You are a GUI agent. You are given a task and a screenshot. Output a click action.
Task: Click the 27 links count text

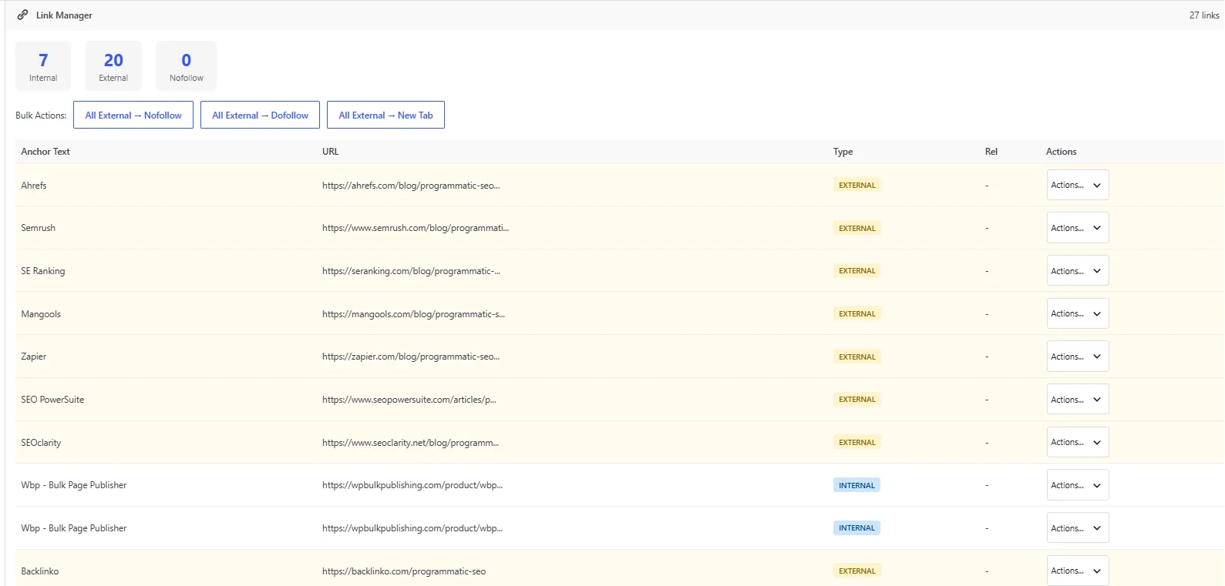(1204, 15)
